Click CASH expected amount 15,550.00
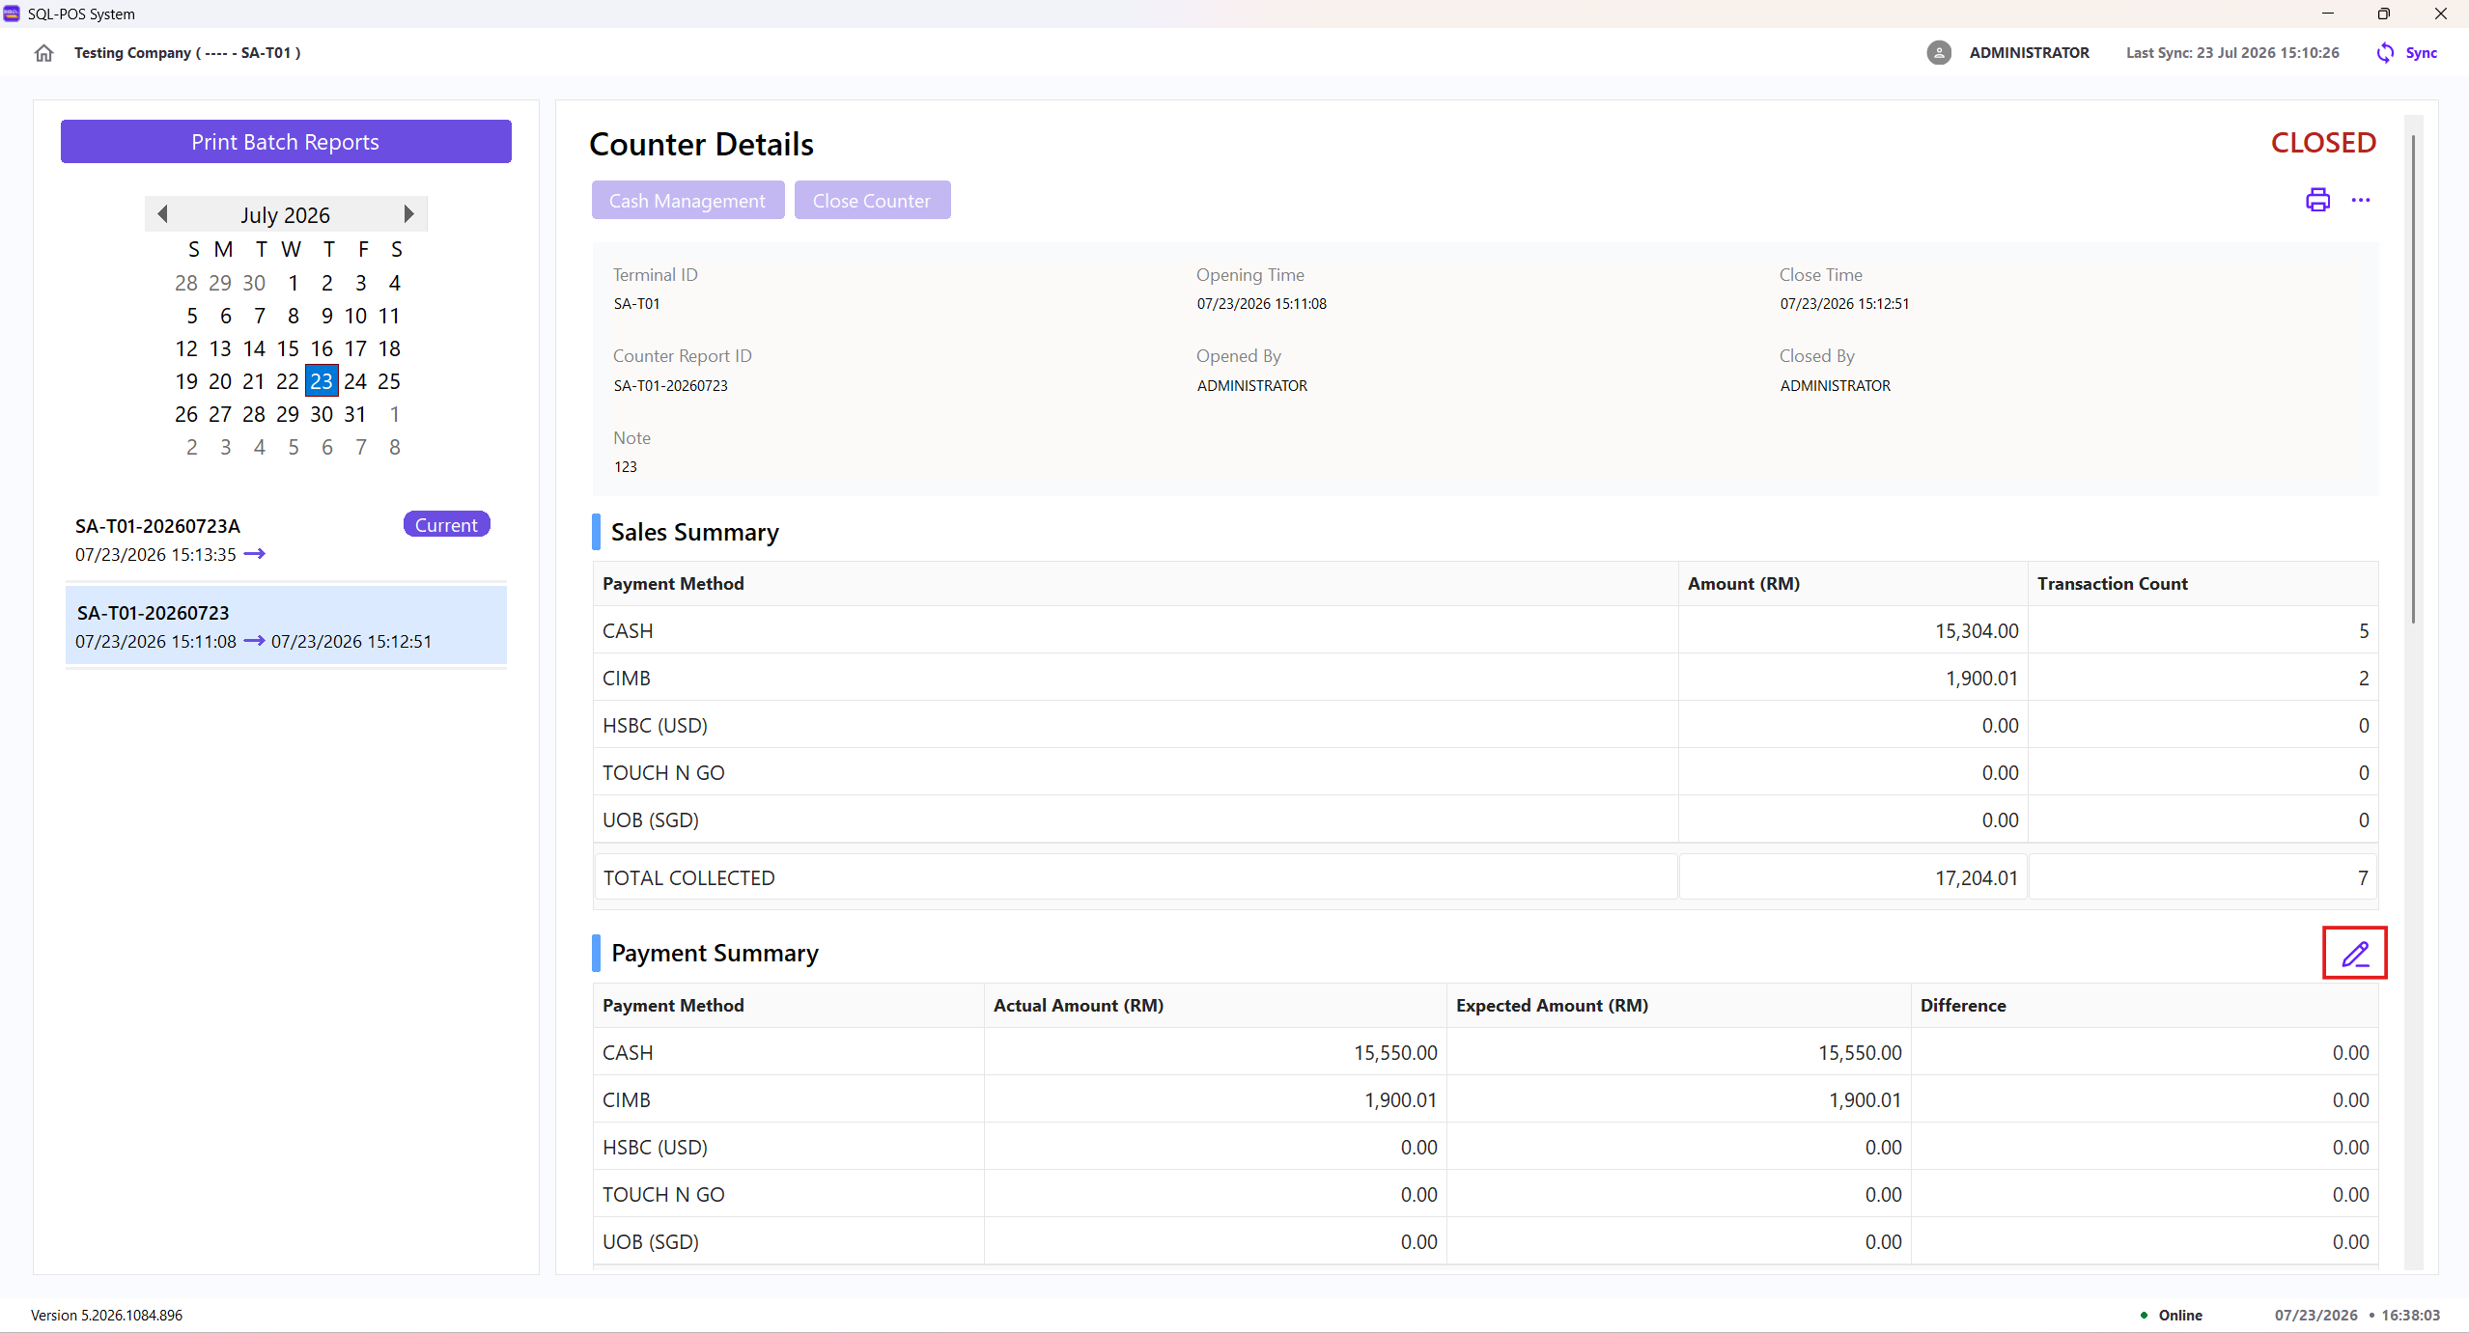The image size is (2469, 1333). click(1860, 1053)
